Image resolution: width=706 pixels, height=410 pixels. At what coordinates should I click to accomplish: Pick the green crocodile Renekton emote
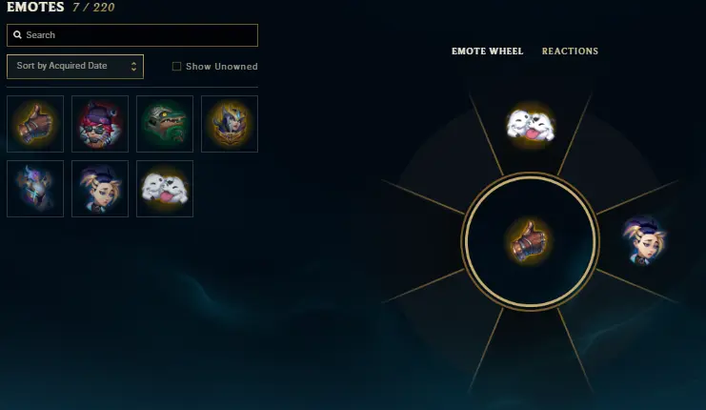tap(165, 124)
